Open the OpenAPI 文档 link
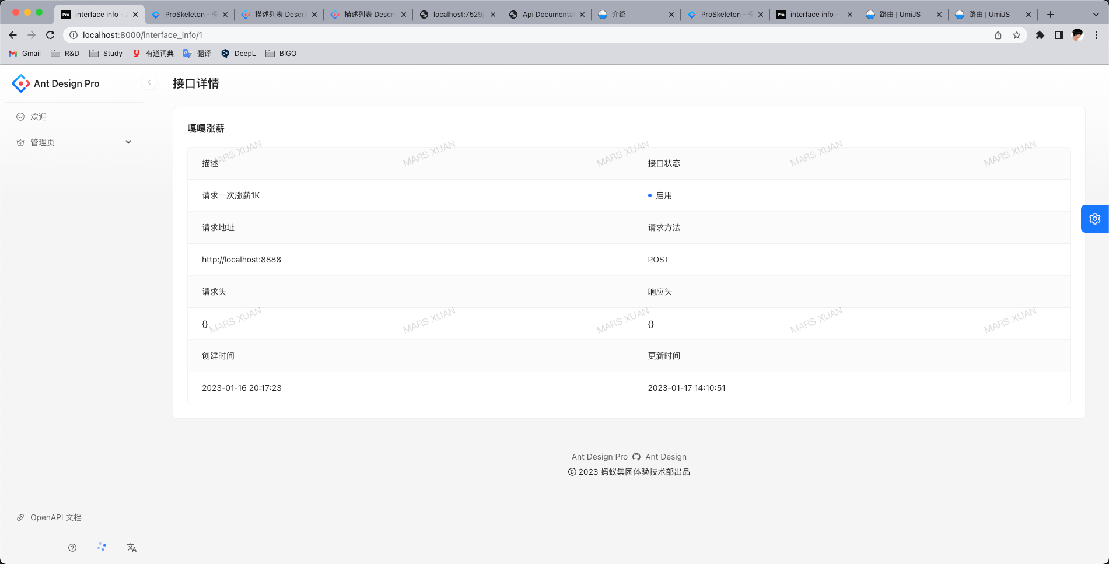 [x=55, y=517]
